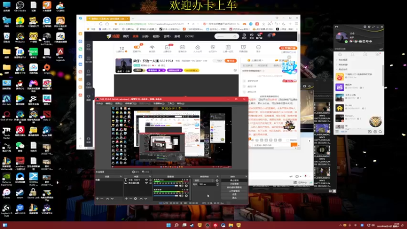Image resolution: width=407 pixels, height=229 pixels.
Task: Open the three-dot more icon in streamer toolbar
Action: pos(258,48)
